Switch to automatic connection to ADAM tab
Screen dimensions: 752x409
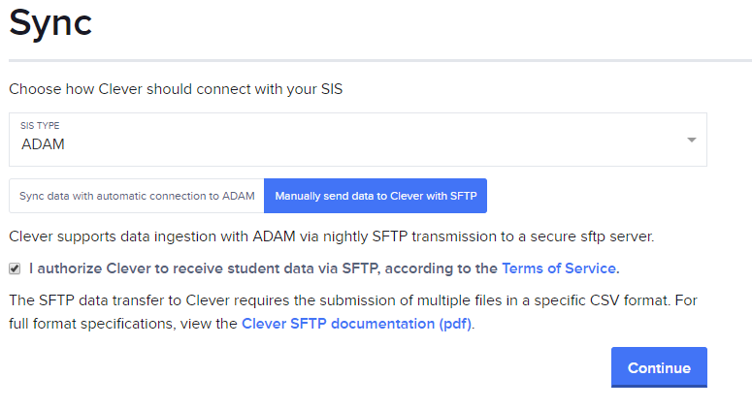click(137, 196)
